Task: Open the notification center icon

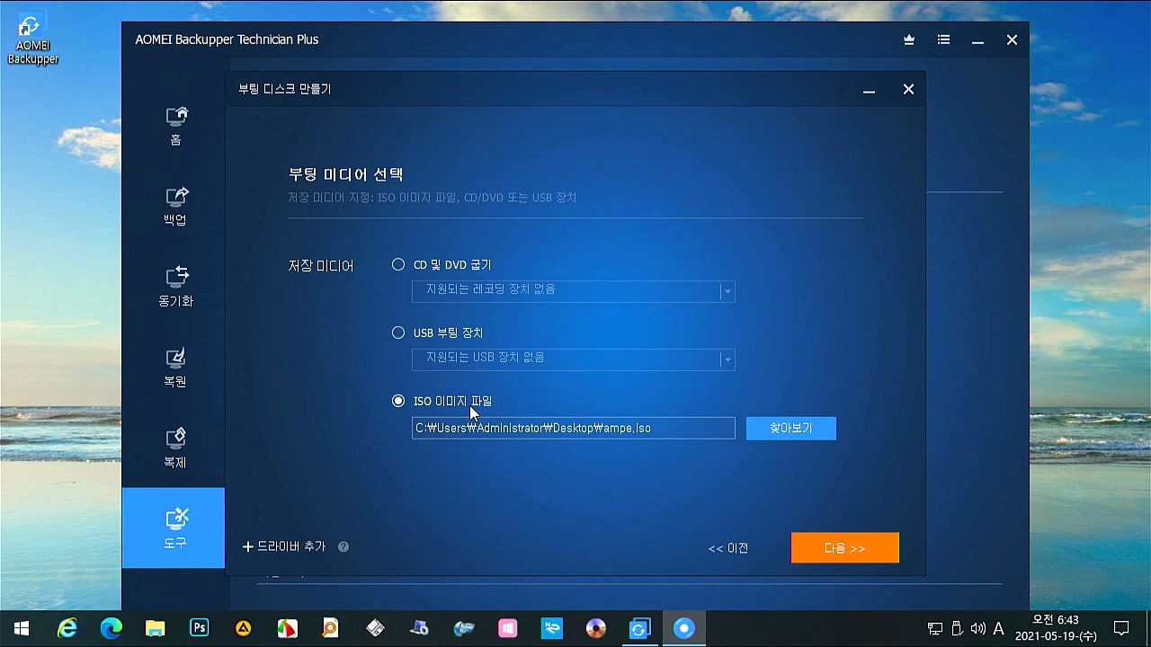Action: pos(1121,628)
